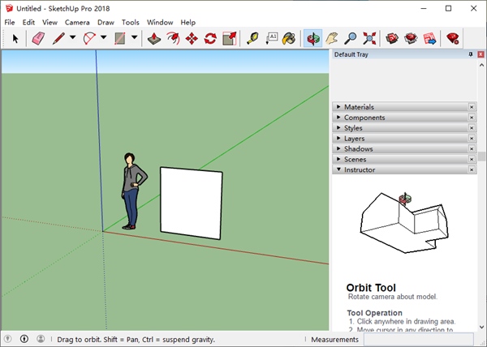487x347 pixels.
Task: Click the sign-in user status icon
Action: click(41, 339)
